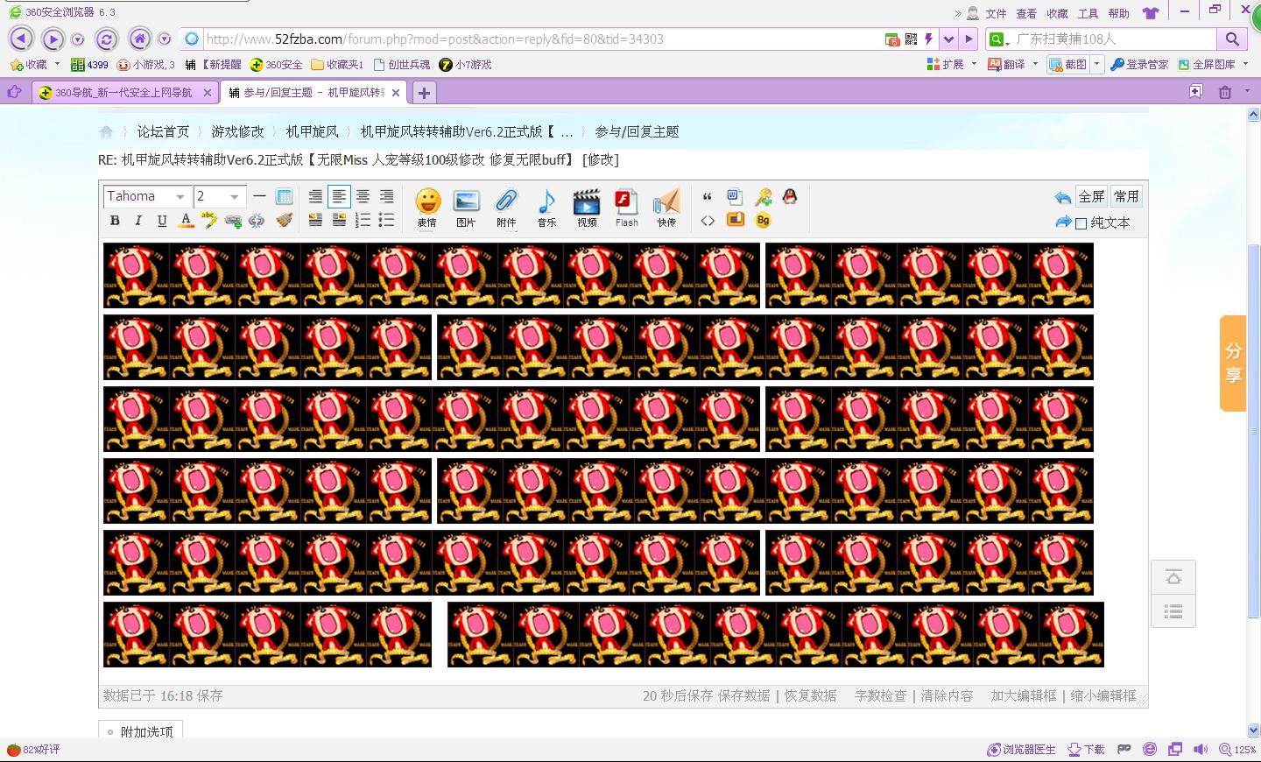This screenshot has width=1261, height=762.
Task: Open the 表情 smiley picker
Action: click(427, 208)
